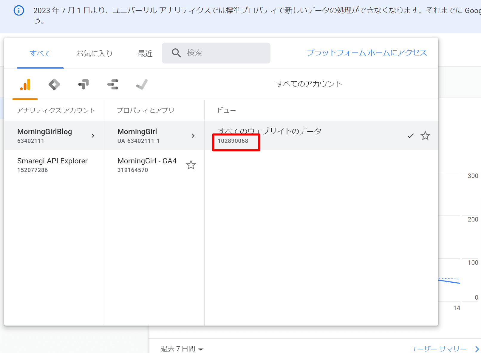The height and width of the screenshot is (353, 481).
Task: Select the Google Surveys checkmark icon
Action: [x=142, y=84]
